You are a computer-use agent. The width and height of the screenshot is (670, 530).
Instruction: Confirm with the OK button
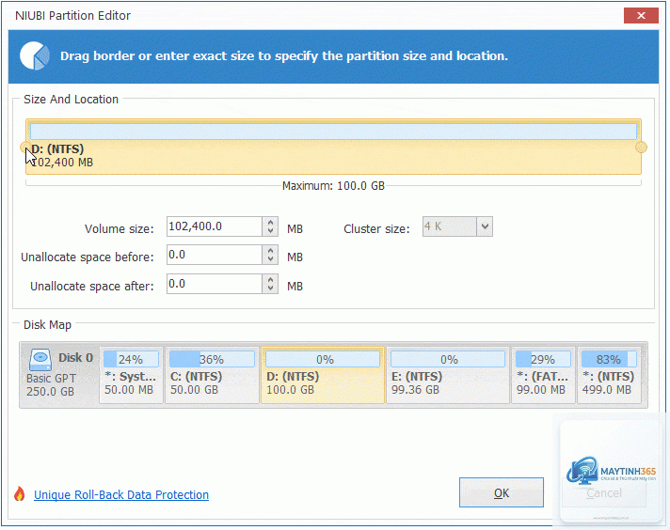(502, 492)
